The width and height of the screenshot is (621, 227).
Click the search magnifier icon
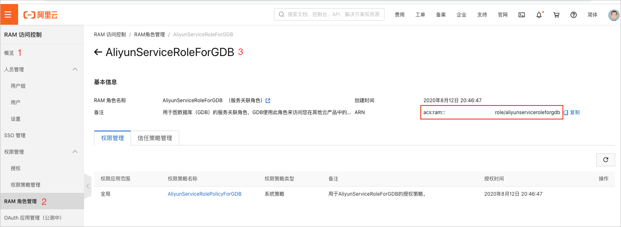[x=281, y=14]
